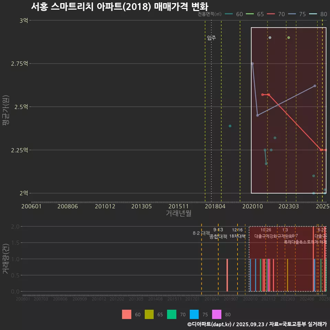Click the 6·27 policy marker label
Image resolution: width=330 pixels, height=330 pixels.
[x=322, y=230]
